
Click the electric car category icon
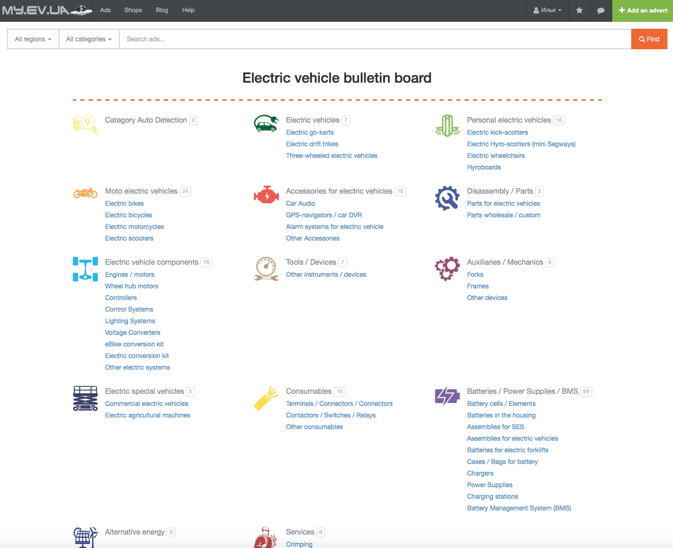click(x=266, y=124)
